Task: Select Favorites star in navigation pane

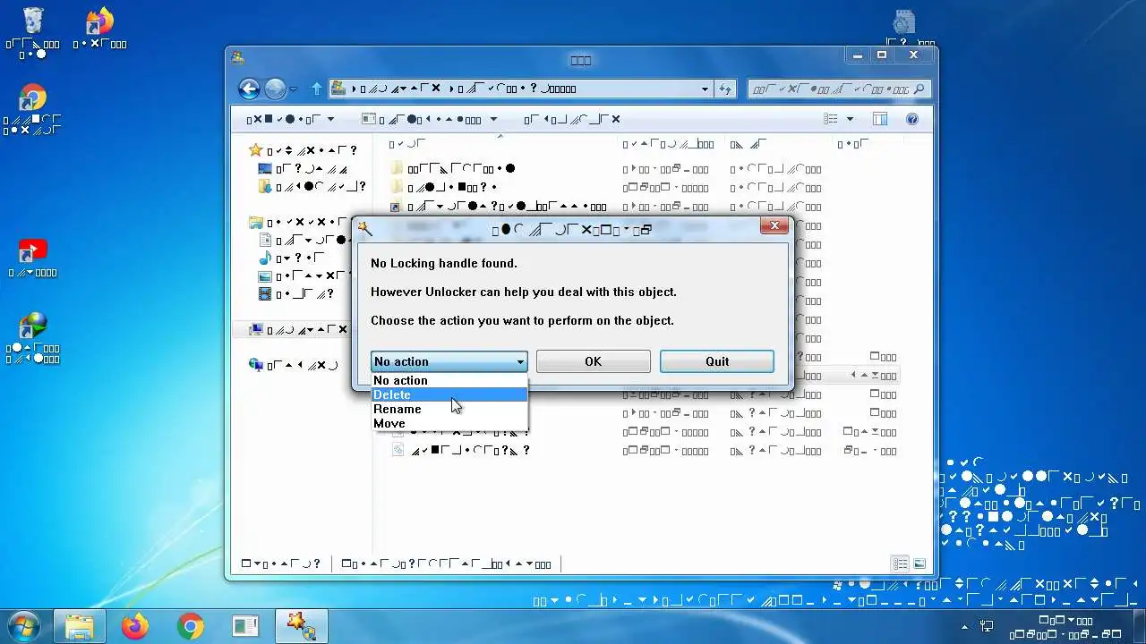Action: click(x=256, y=150)
